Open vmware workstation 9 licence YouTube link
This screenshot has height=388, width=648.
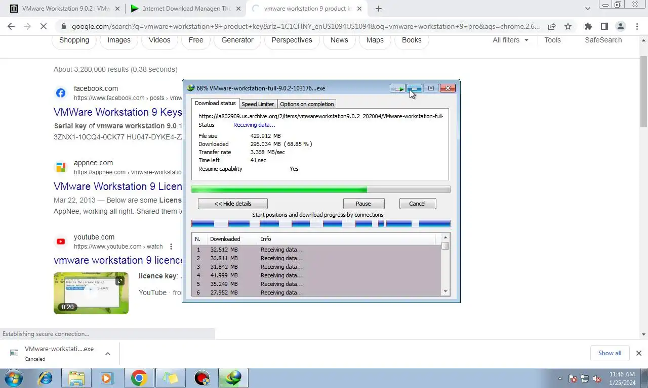tap(117, 260)
